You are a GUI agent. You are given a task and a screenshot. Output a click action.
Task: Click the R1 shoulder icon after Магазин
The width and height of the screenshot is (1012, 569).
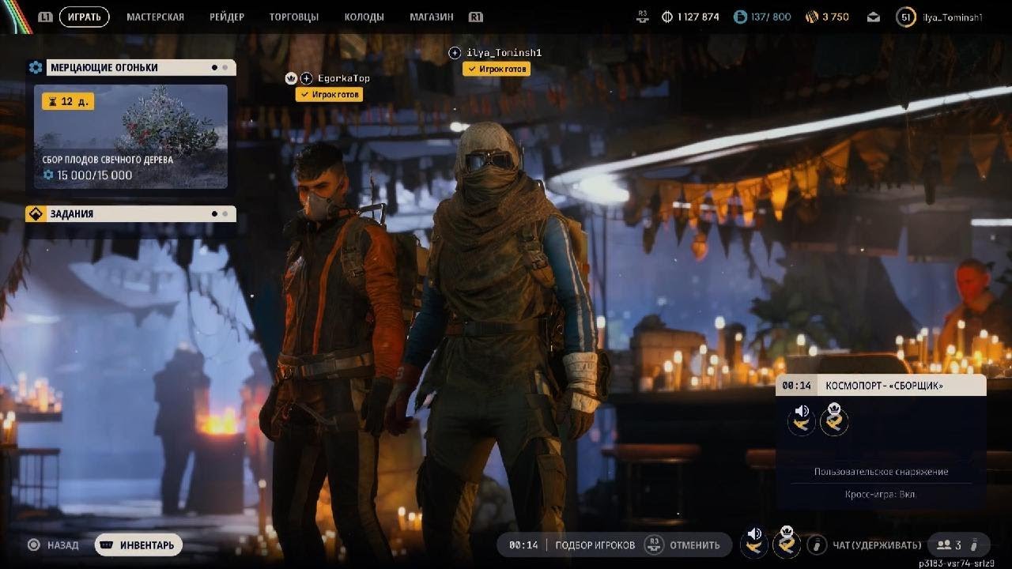point(475,17)
